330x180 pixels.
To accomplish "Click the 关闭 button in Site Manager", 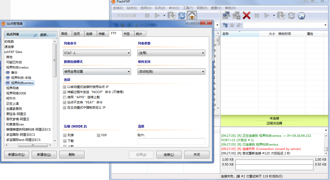I will coord(197,155).
